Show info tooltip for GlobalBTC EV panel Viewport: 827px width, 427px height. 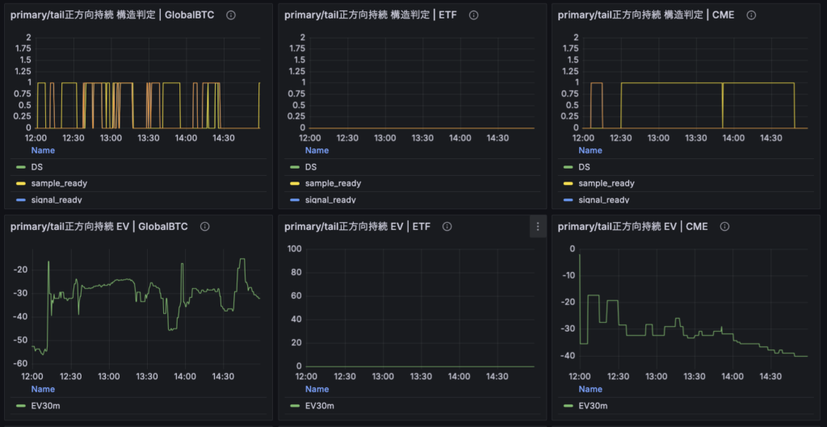point(204,227)
